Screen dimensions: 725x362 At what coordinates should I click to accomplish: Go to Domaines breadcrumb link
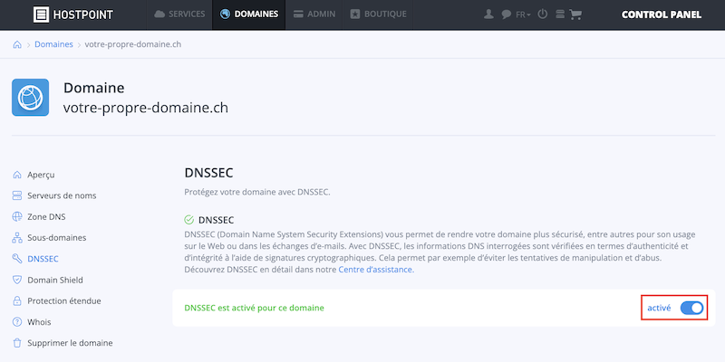click(53, 44)
